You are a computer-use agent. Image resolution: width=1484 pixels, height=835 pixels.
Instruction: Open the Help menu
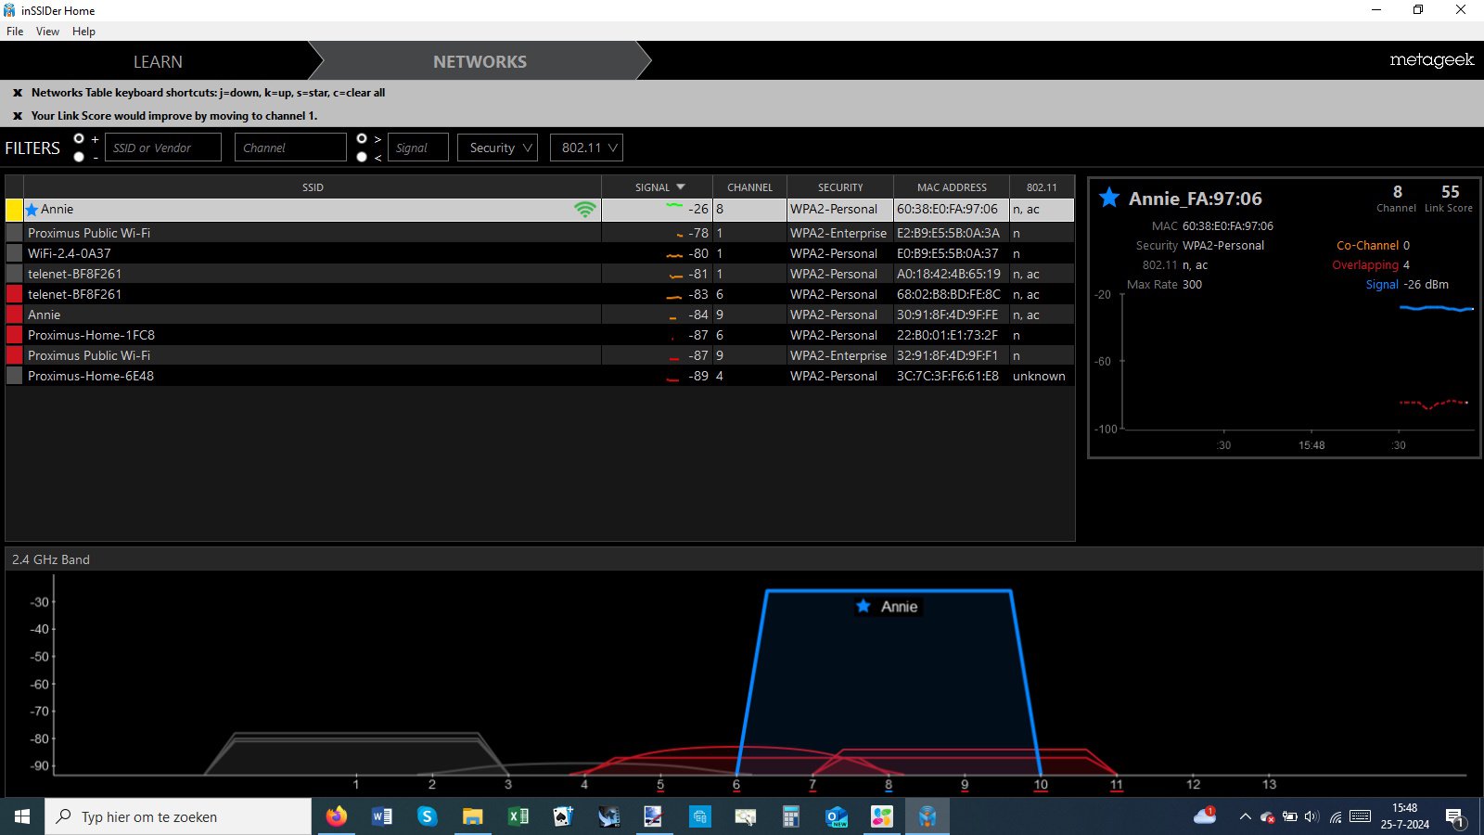(x=83, y=32)
